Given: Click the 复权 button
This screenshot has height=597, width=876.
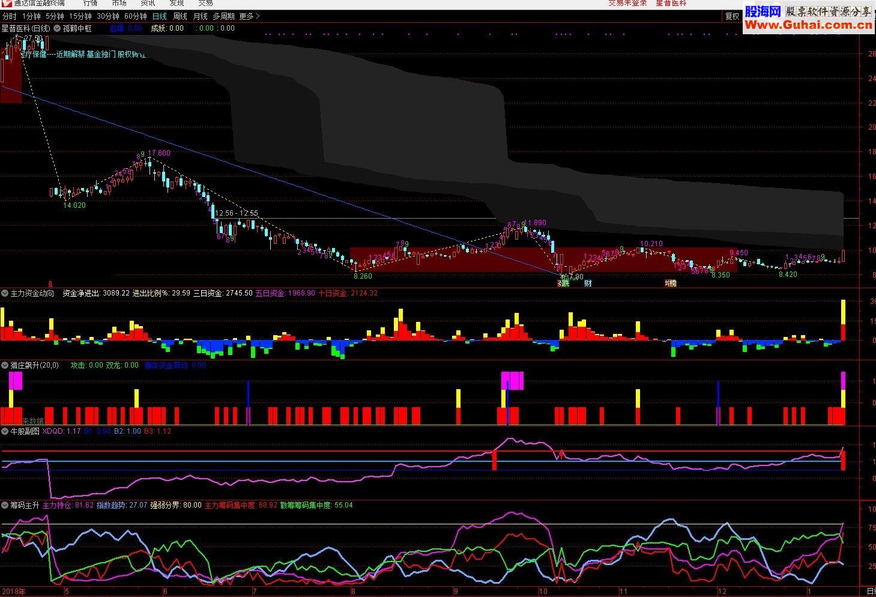Looking at the screenshot, I should pyautogui.click(x=732, y=16).
